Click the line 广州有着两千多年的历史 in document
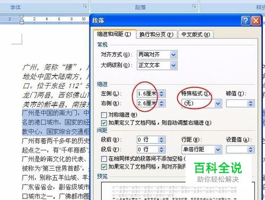265x200 pixels. 56,141
